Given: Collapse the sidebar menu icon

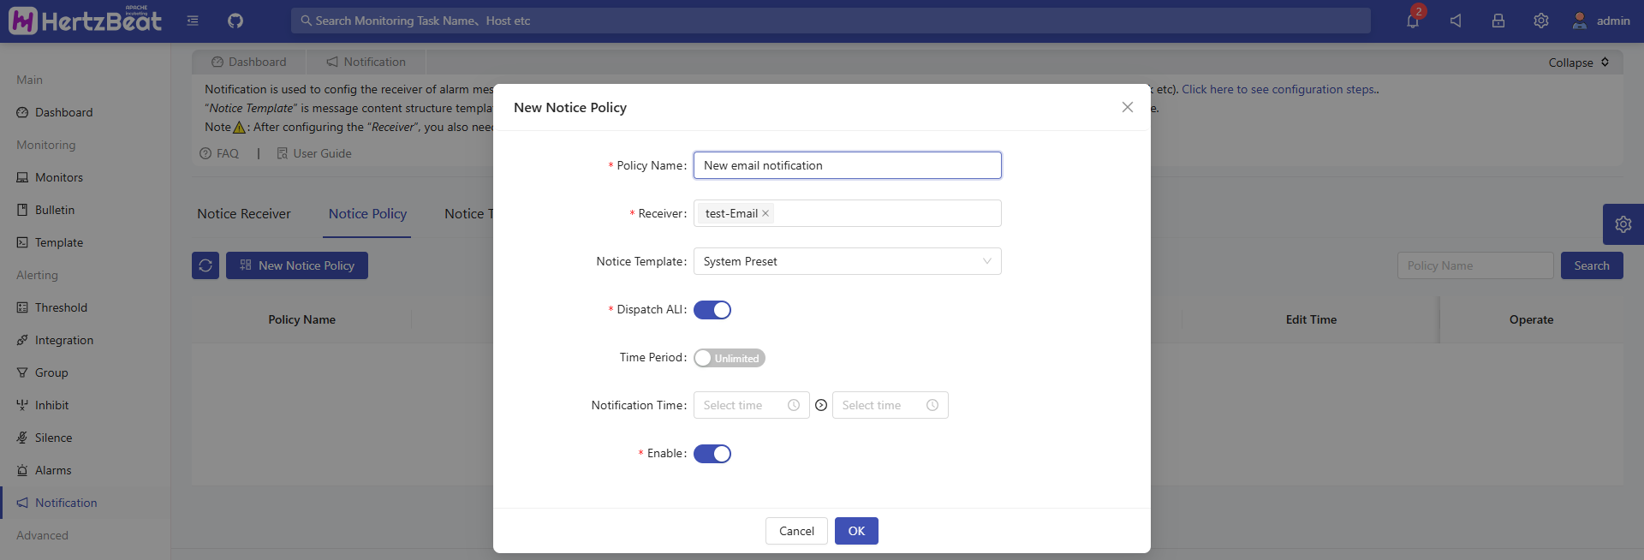Looking at the screenshot, I should pyautogui.click(x=193, y=21).
